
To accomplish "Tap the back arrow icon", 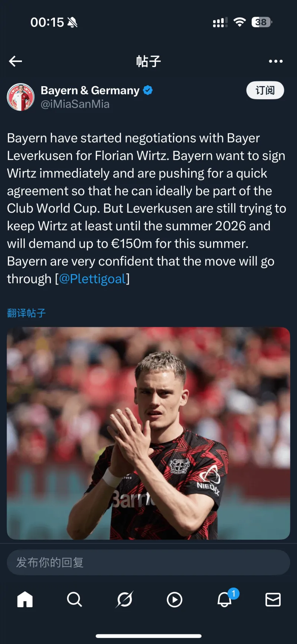I will [x=16, y=61].
